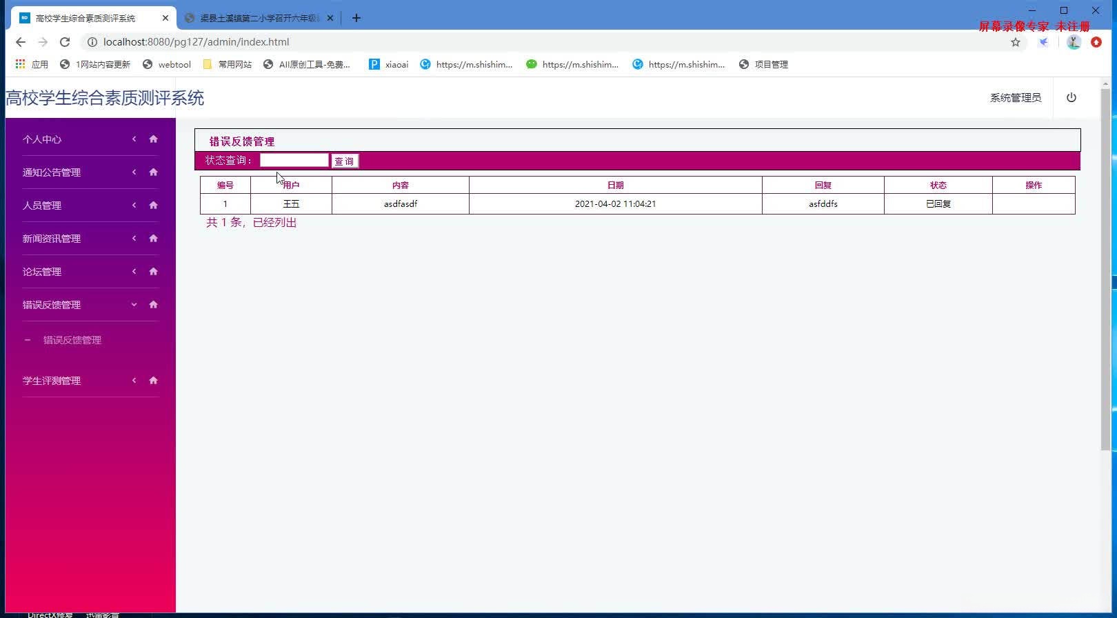1117x618 pixels.
Task: Expand the 论坛管理 menu chevron
Action: click(134, 272)
